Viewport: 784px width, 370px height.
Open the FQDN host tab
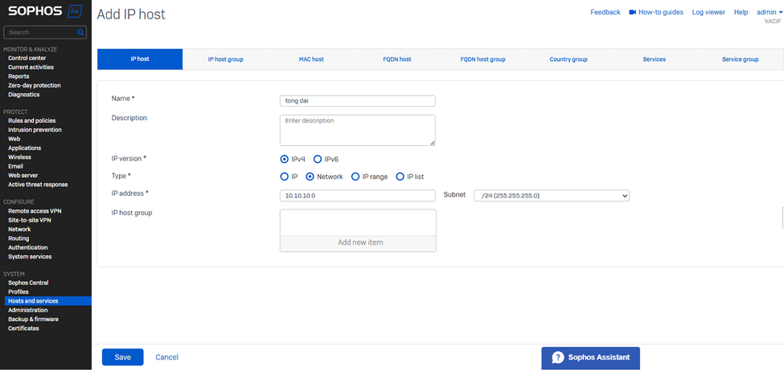(396, 59)
